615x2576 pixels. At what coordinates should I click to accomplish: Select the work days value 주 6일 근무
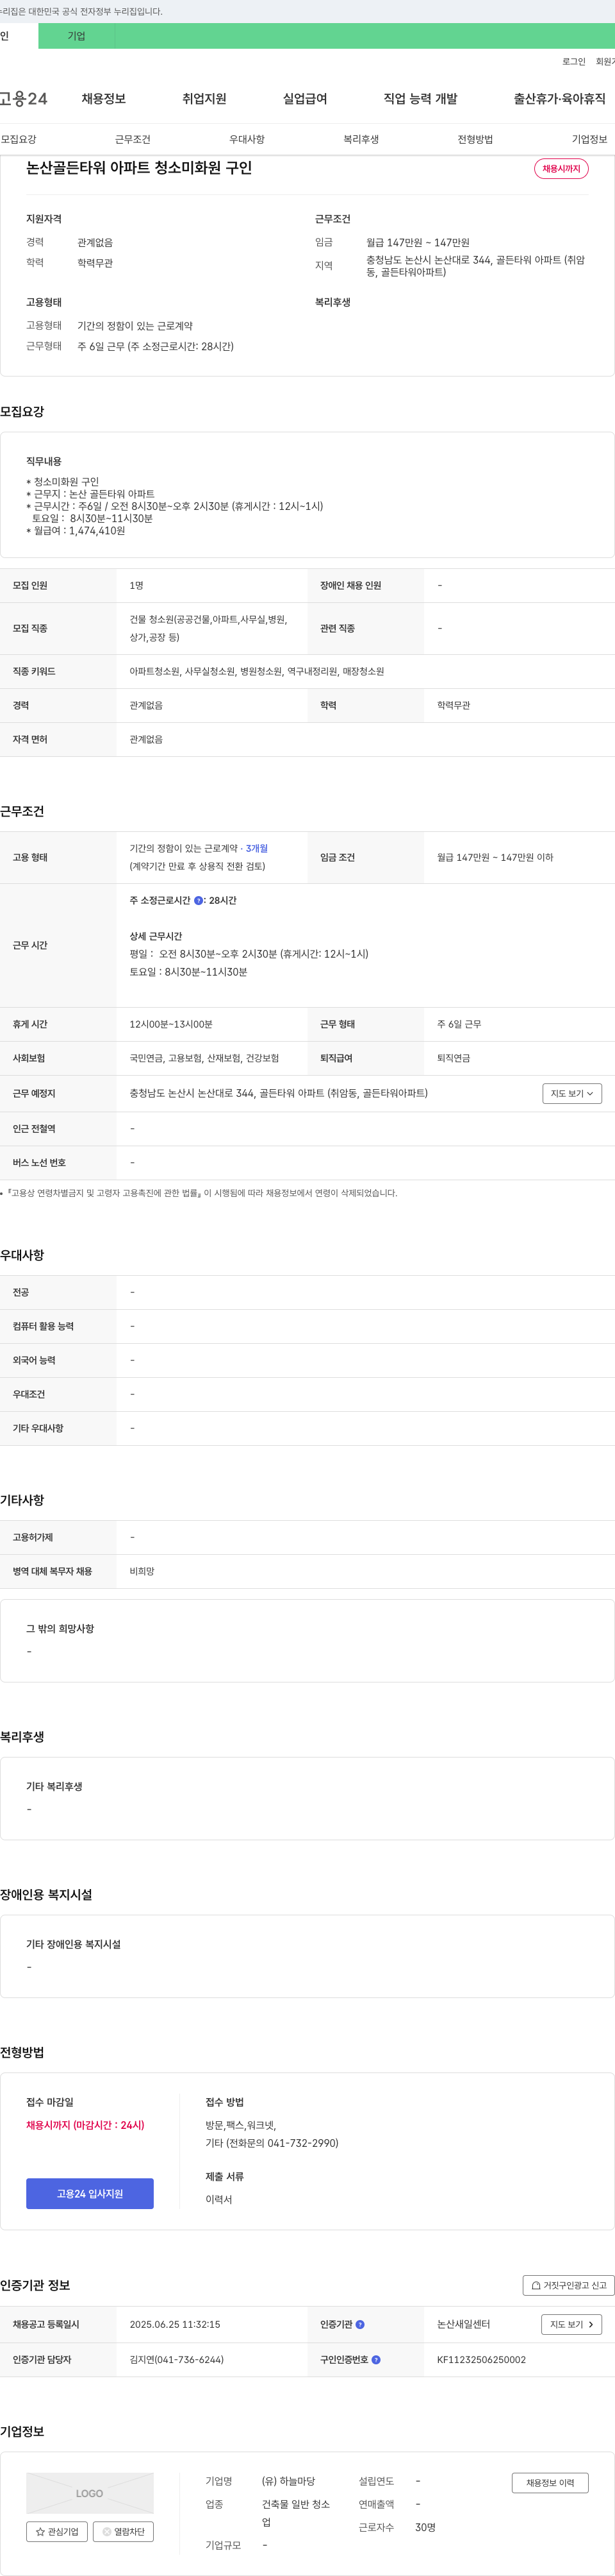(458, 1024)
